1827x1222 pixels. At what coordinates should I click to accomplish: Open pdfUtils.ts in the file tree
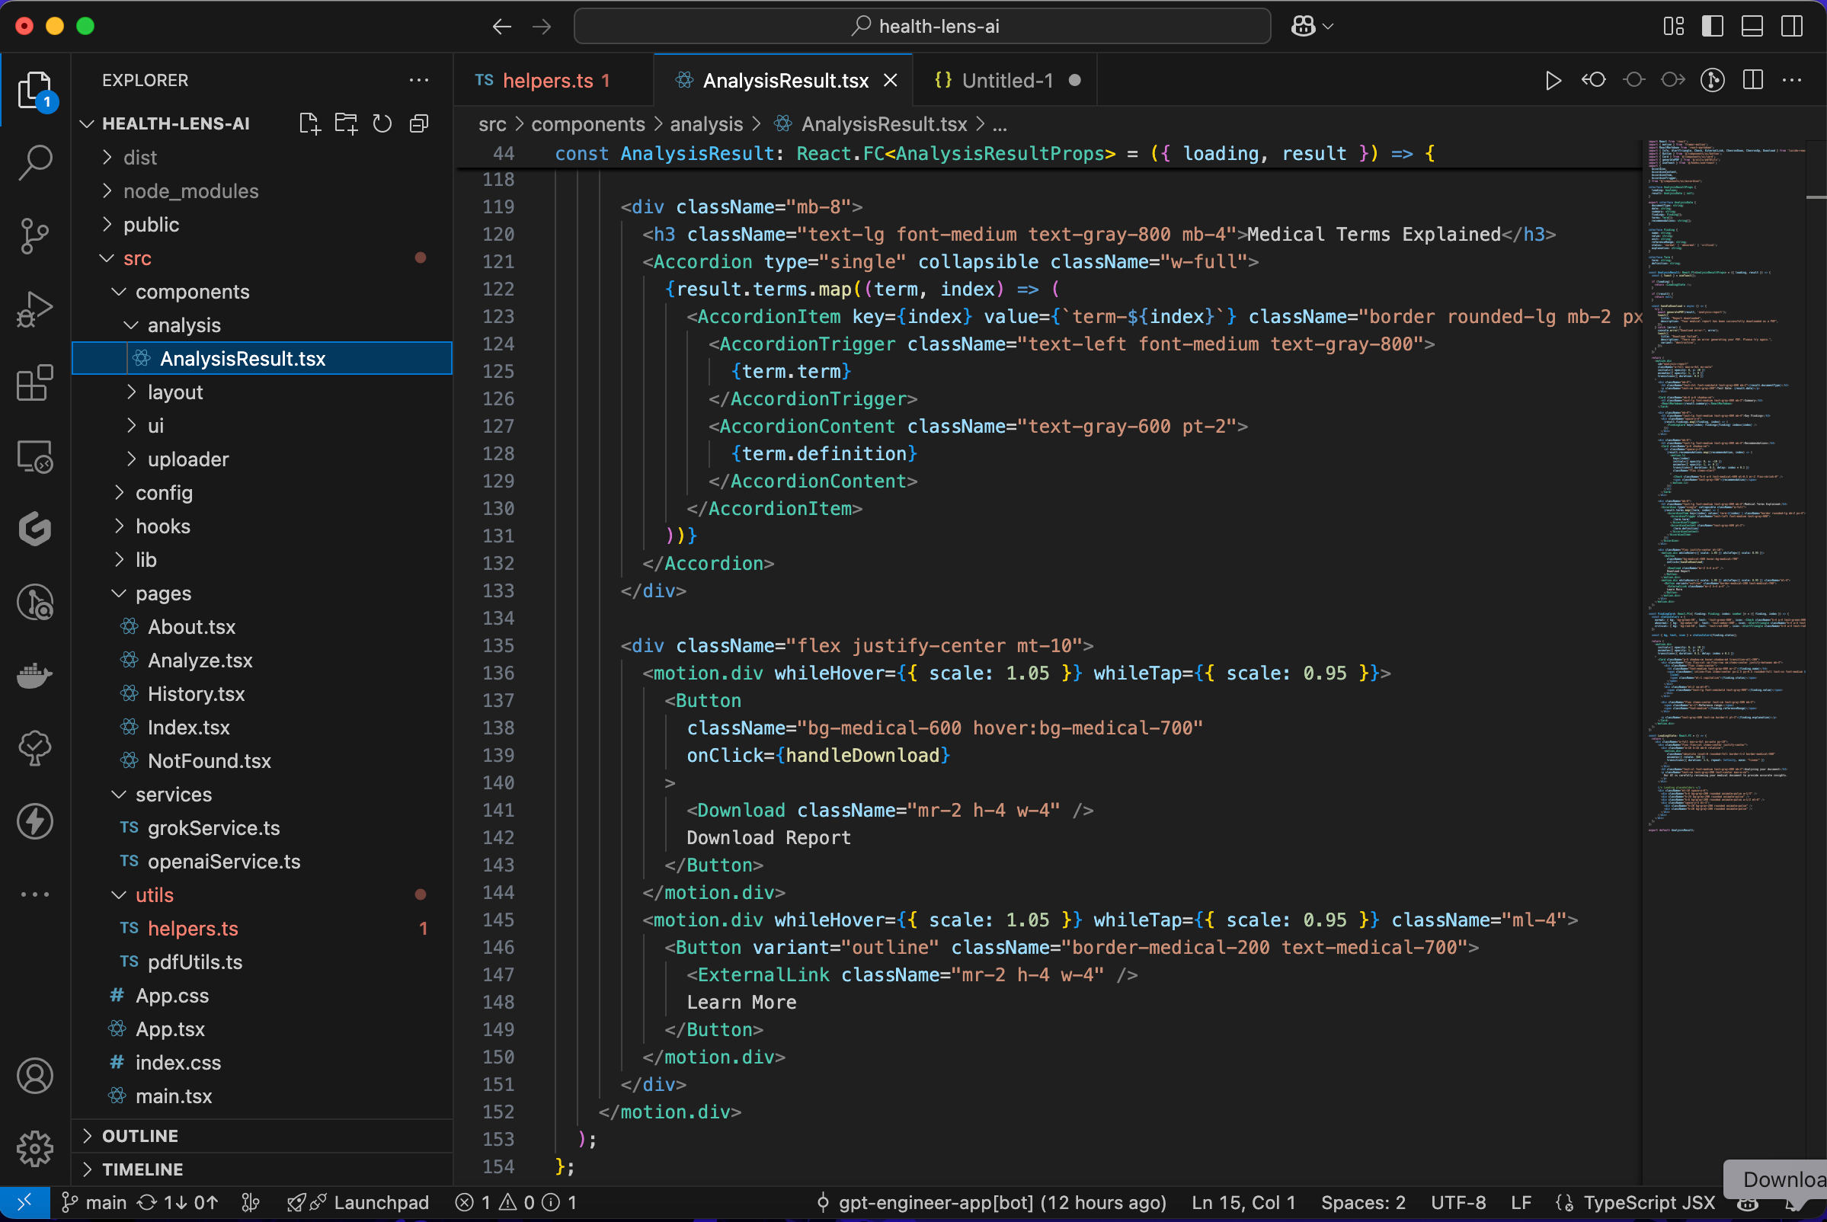(263, 961)
